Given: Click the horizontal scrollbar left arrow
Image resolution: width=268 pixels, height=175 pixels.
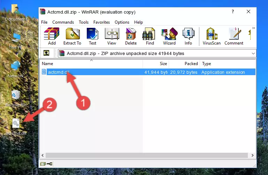Looking at the screenshot, I should click(43, 155).
